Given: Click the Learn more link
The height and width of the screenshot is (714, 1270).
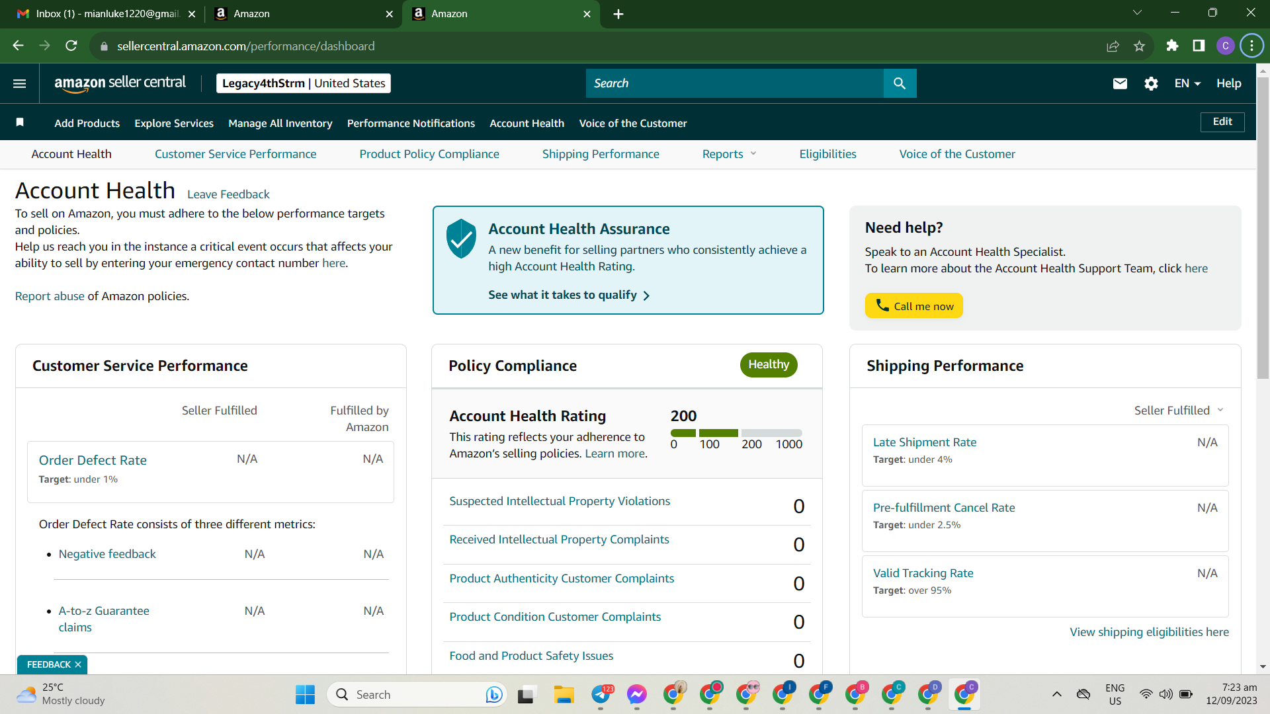Looking at the screenshot, I should tap(614, 454).
